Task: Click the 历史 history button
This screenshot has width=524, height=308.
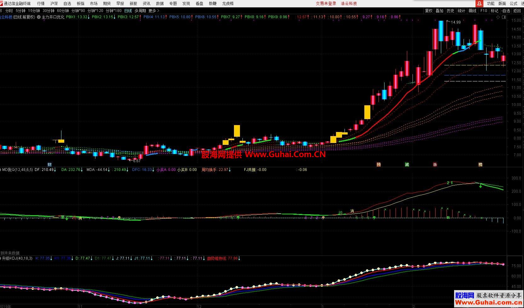Action: click(451, 11)
